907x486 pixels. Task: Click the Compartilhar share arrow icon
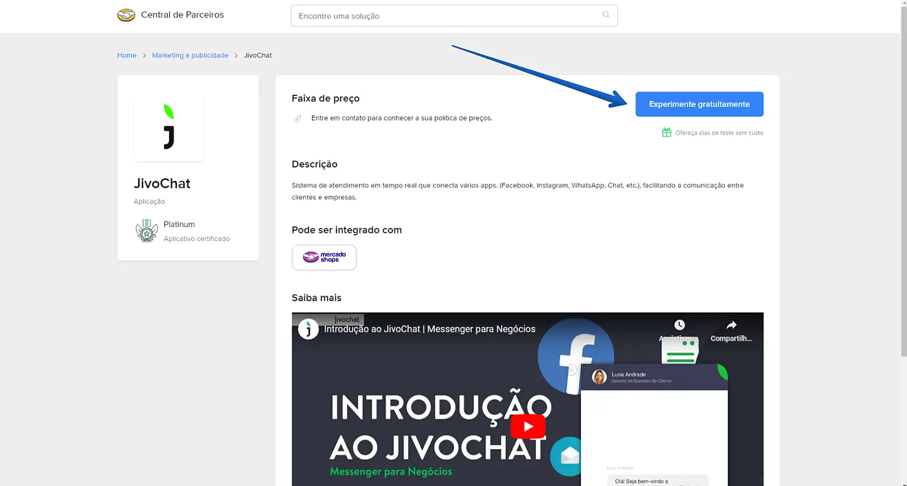coord(731,325)
